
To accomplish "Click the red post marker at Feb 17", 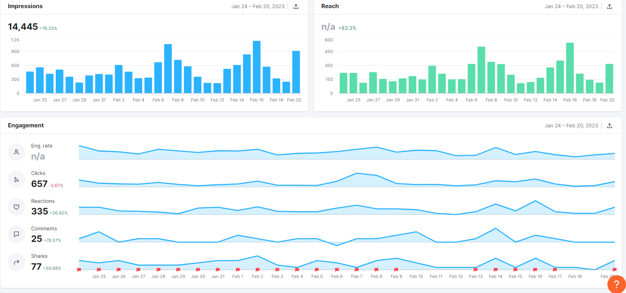I will (555, 269).
